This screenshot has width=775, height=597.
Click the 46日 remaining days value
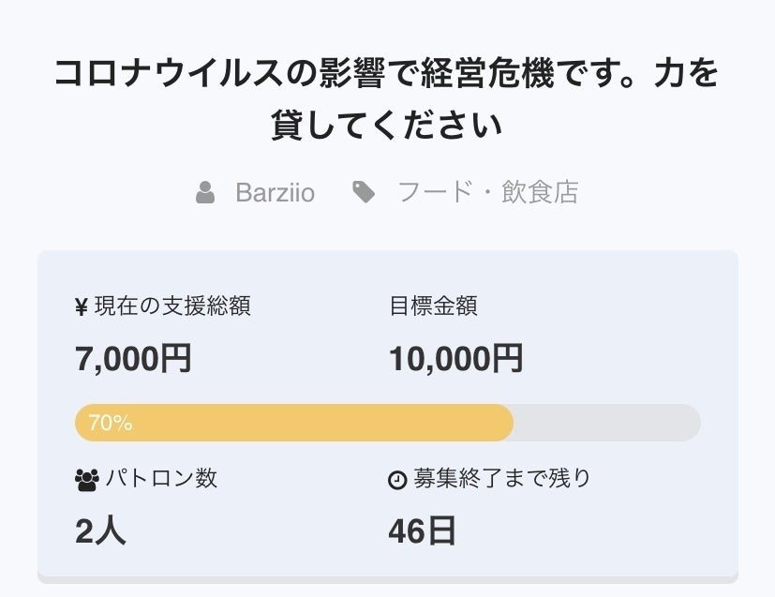422,531
